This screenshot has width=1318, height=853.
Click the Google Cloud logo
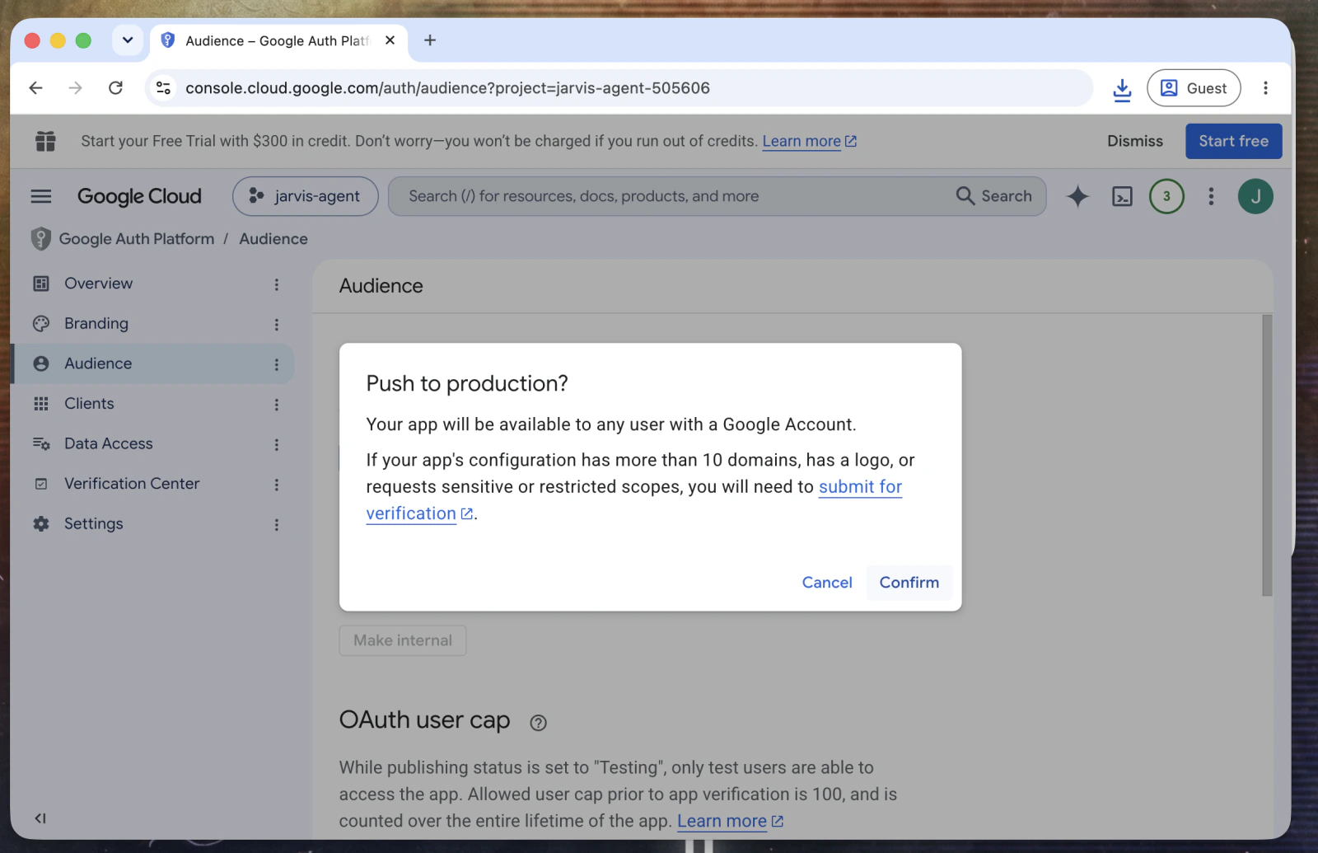[139, 196]
